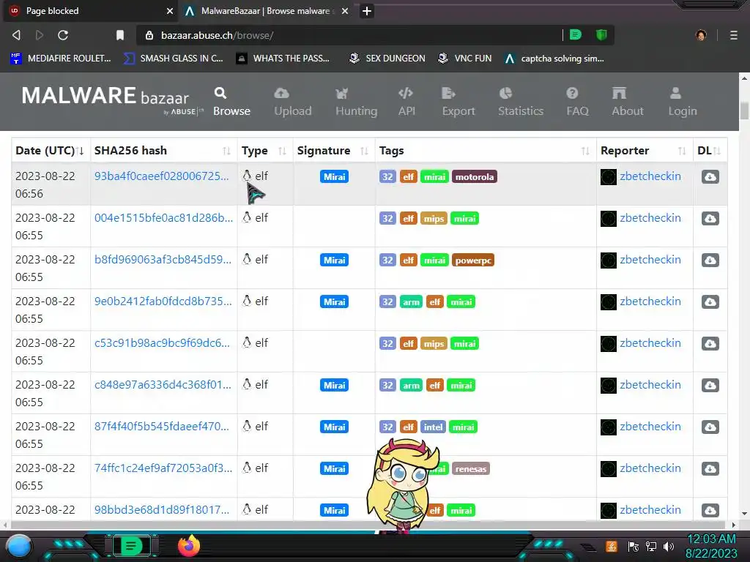
Task: Switch to the Page blocked tab
Action: click(91, 11)
